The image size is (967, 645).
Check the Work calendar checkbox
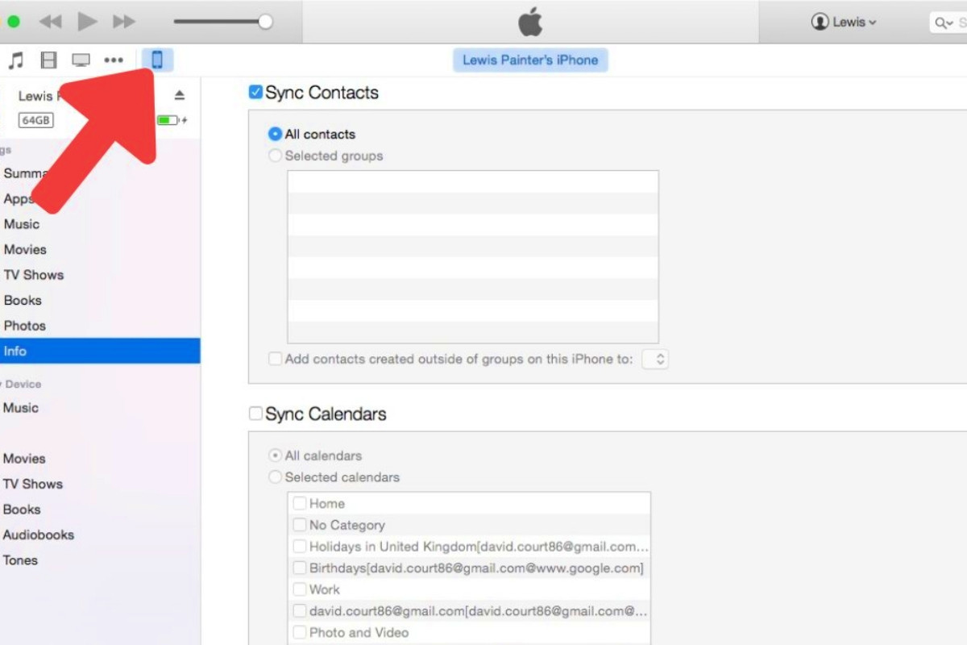tap(300, 589)
